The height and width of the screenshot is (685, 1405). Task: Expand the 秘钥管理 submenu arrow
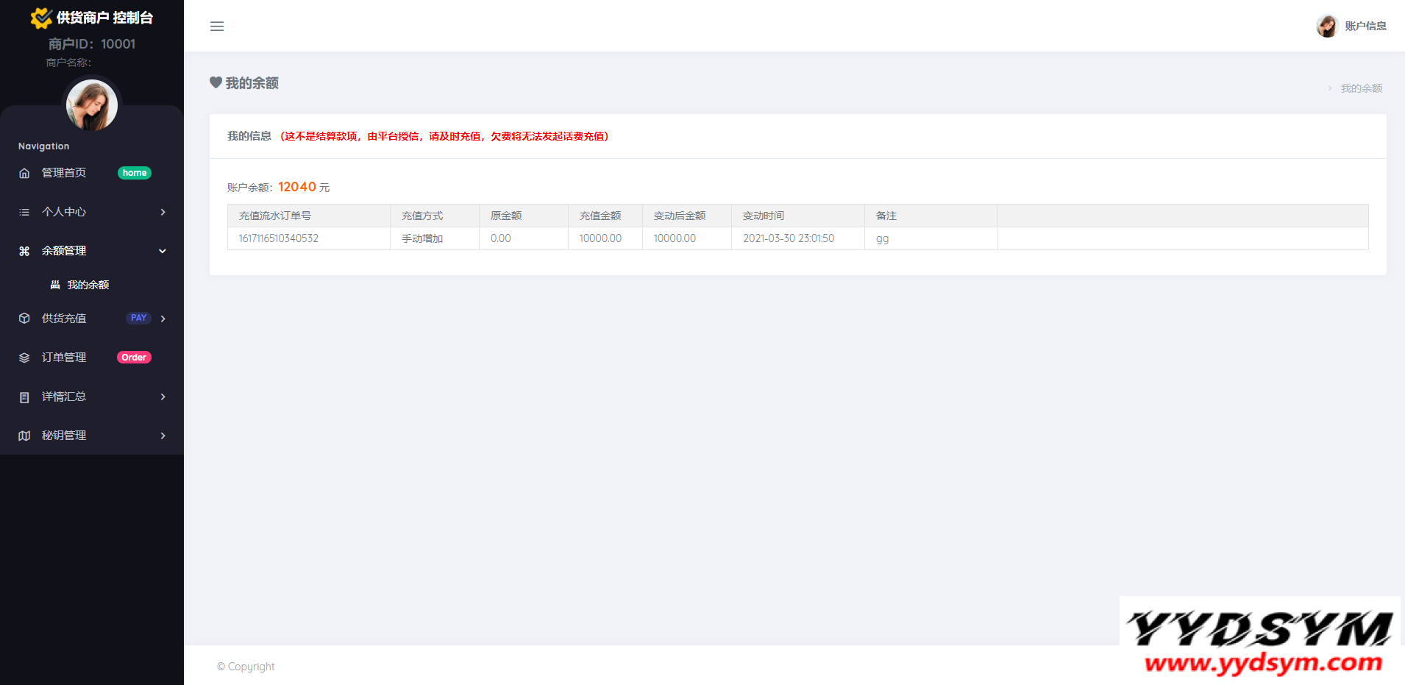pyautogui.click(x=163, y=436)
